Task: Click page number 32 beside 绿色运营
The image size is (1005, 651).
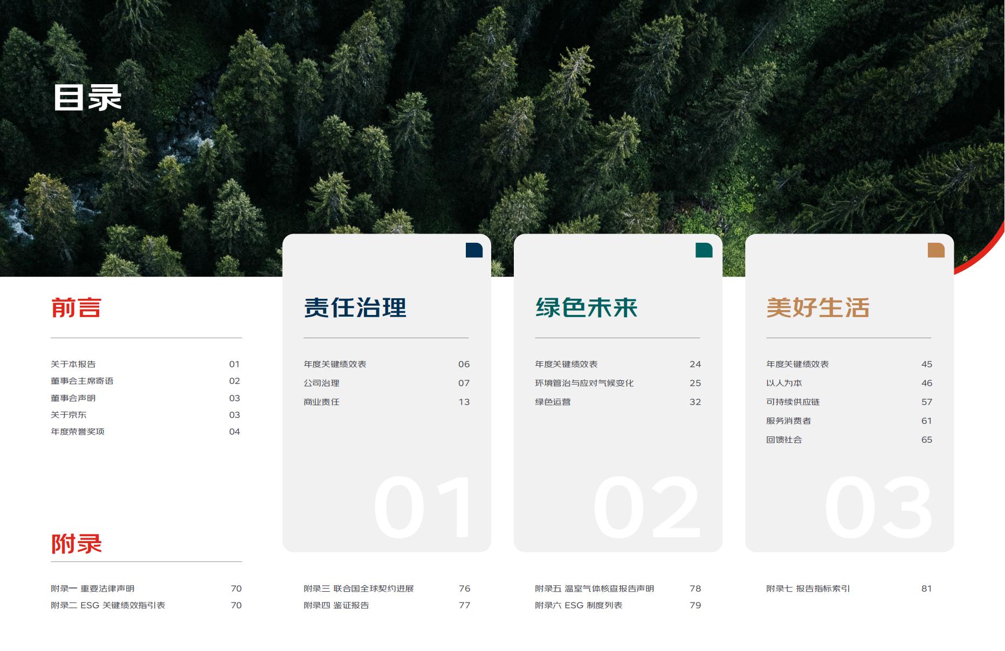Action: tap(696, 402)
